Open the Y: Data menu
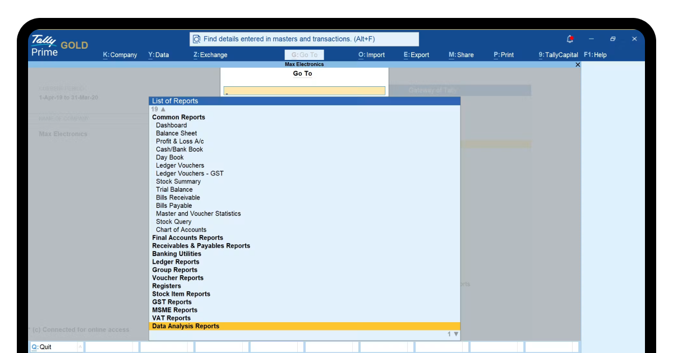The width and height of the screenshot is (673, 353). tap(158, 55)
